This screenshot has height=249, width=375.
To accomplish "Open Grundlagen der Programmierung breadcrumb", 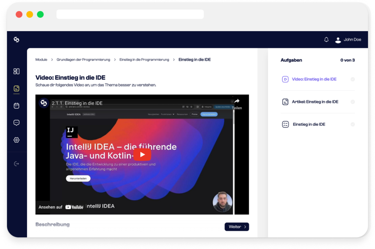I will (x=83, y=60).
